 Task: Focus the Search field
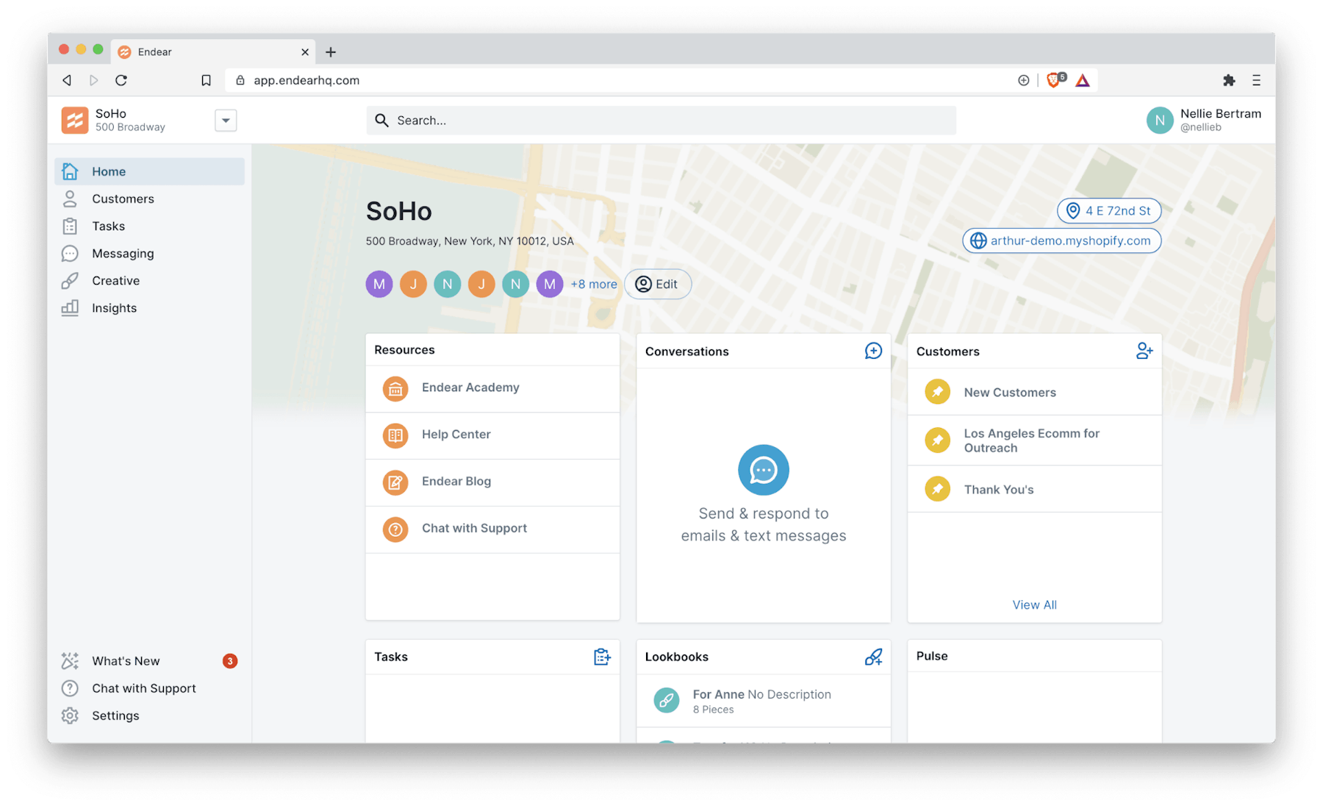point(661,120)
